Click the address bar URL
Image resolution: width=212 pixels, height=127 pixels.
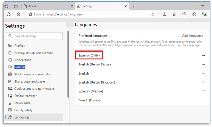coord(65,14)
